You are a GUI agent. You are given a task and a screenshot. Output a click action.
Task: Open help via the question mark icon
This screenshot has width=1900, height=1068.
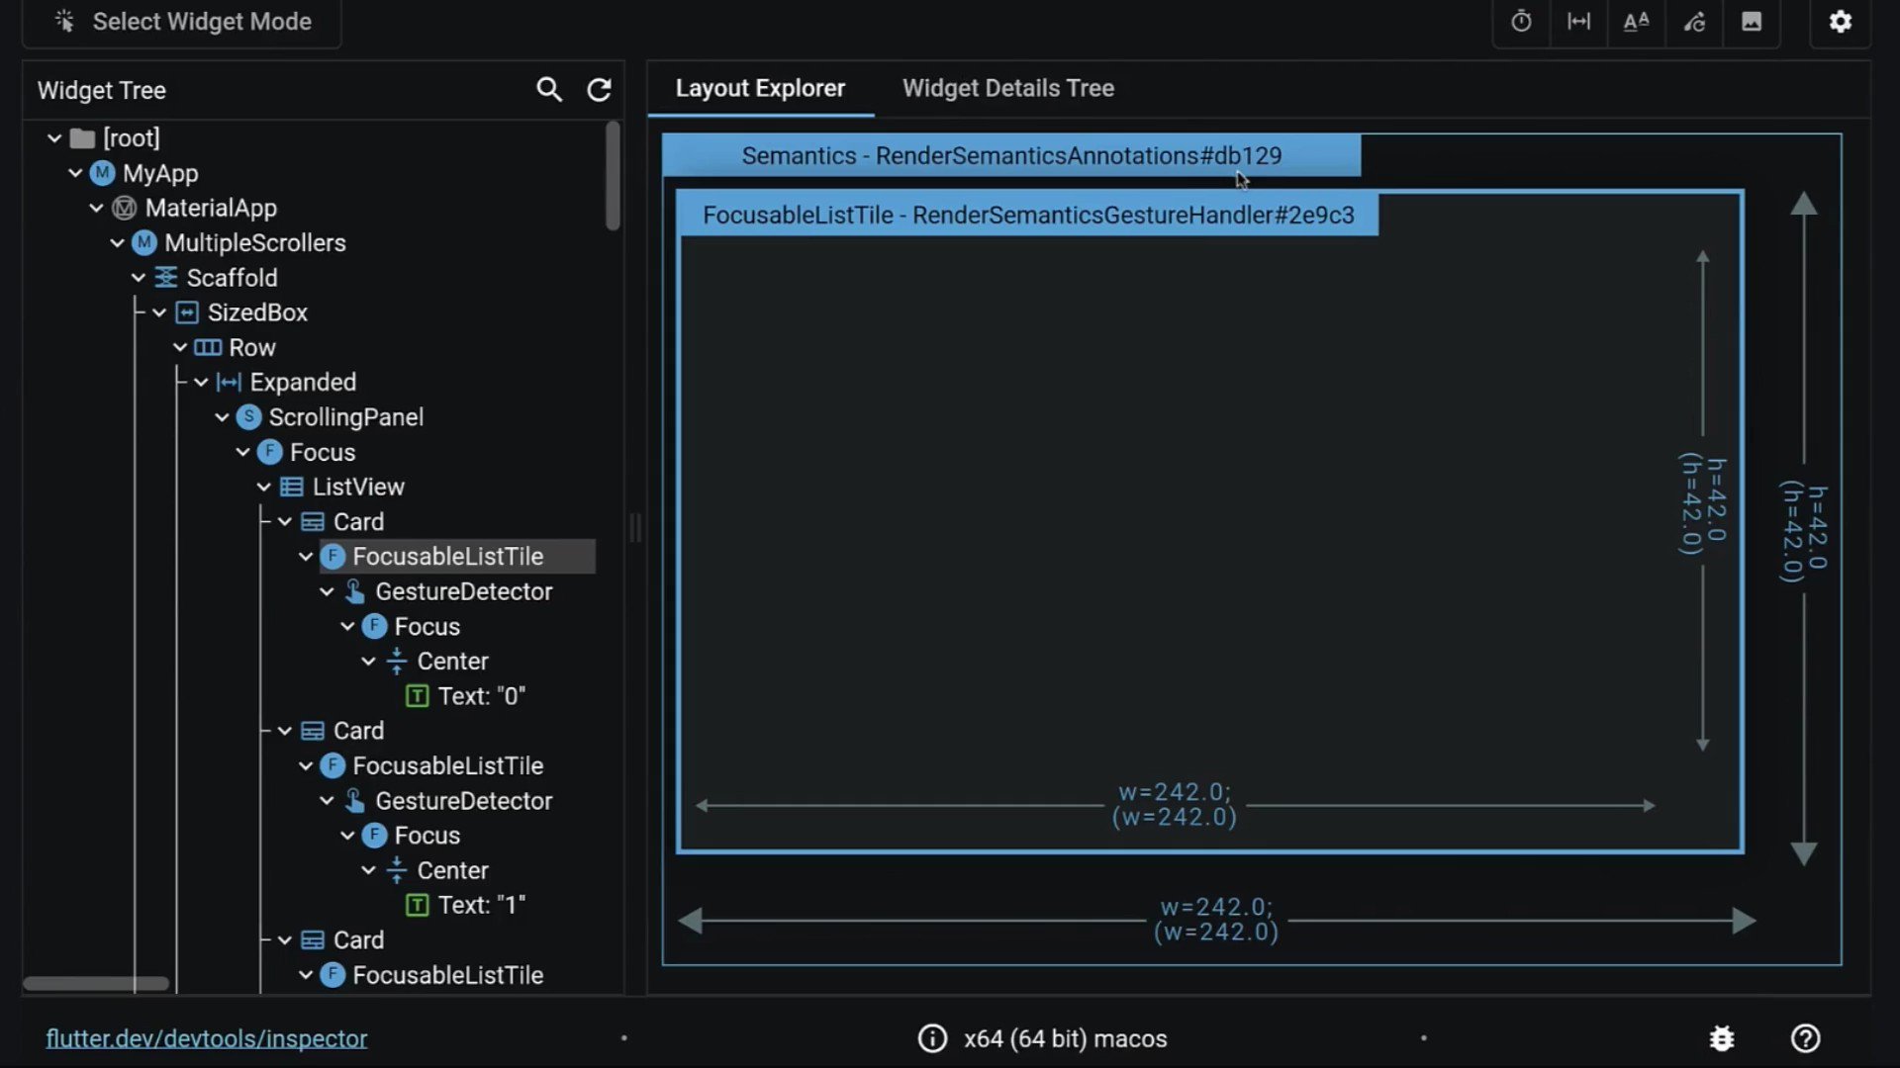[x=1806, y=1038]
